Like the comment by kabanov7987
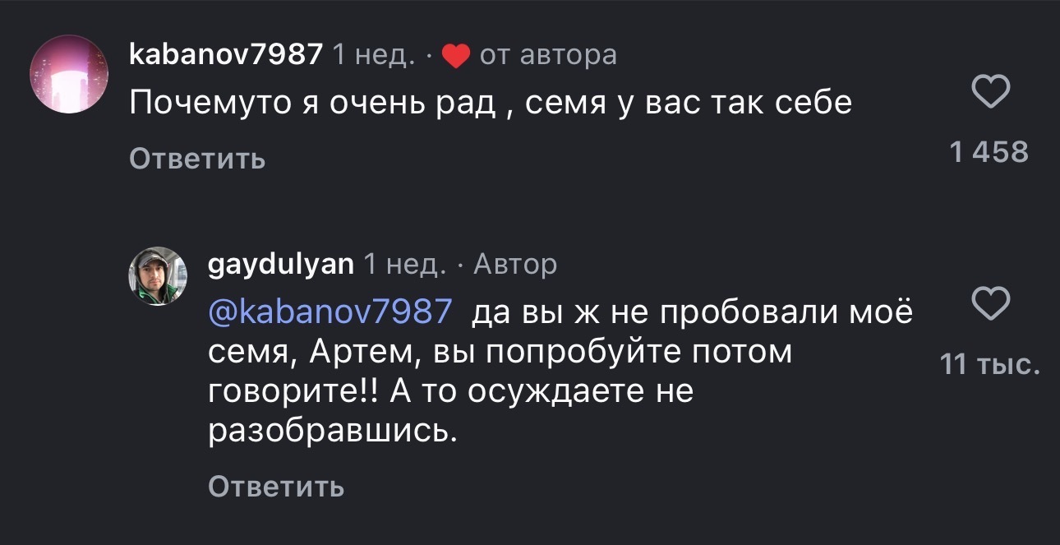This screenshot has width=1060, height=545. pyautogui.click(x=990, y=92)
